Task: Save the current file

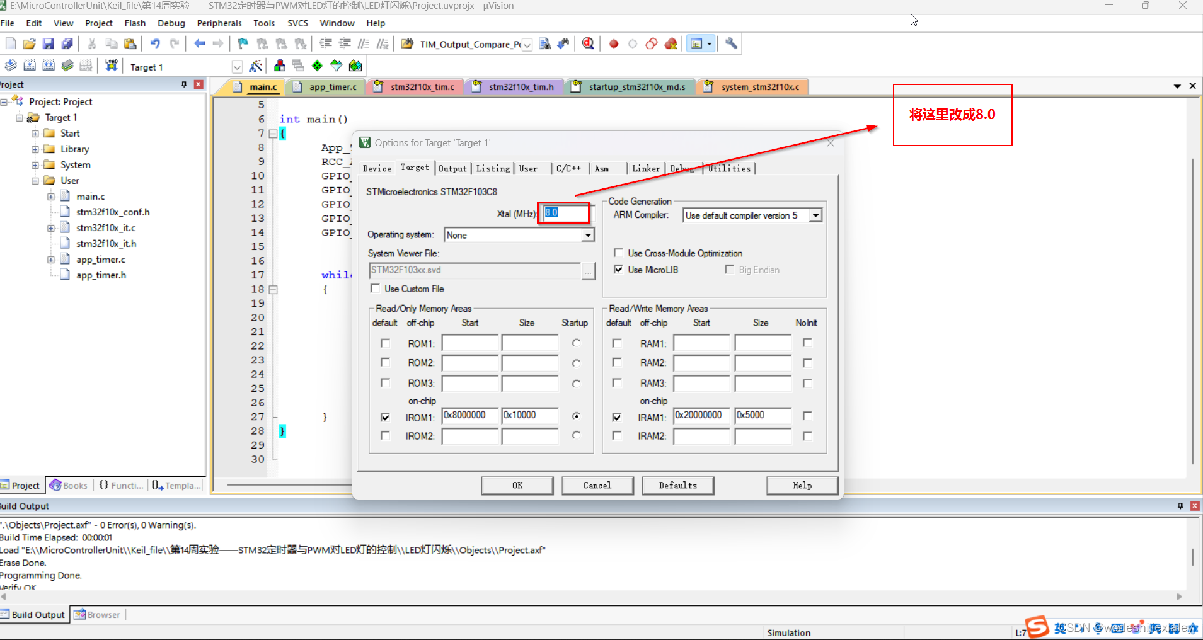Action: tap(48, 43)
